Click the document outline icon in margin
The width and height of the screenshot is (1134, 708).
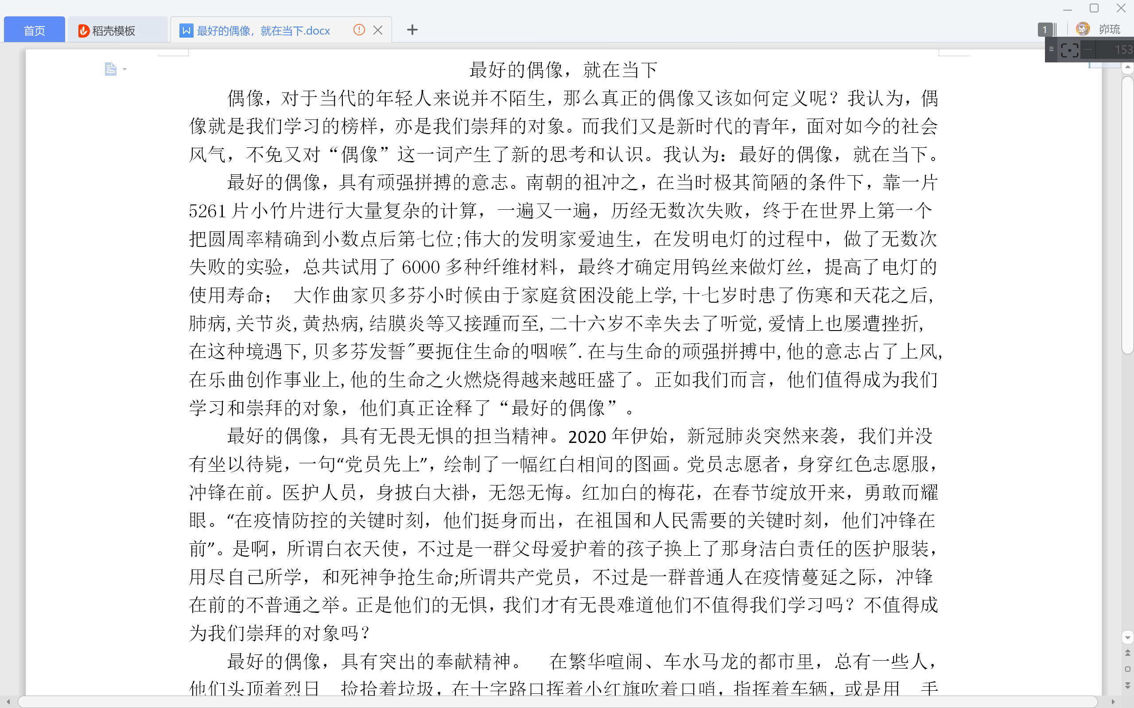pos(110,69)
